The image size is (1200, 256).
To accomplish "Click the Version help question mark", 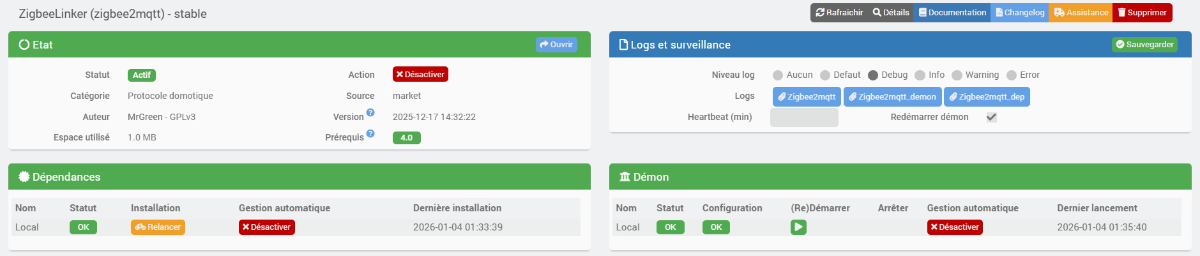I will [370, 113].
